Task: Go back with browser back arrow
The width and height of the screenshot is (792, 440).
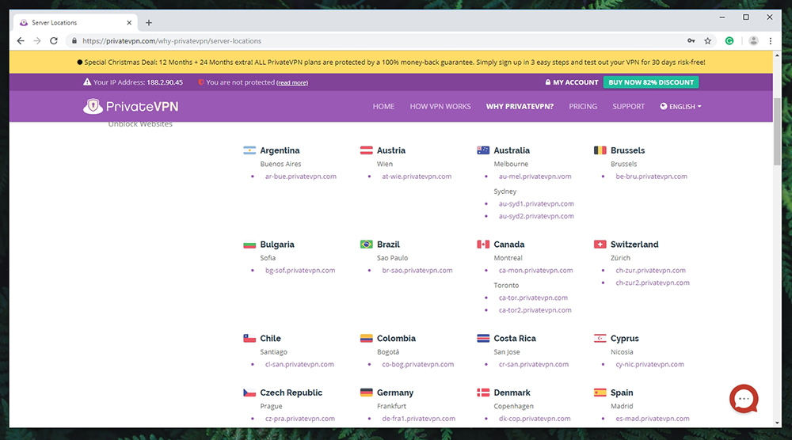Action: pyautogui.click(x=21, y=41)
